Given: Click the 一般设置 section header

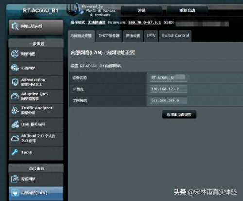Looking at the screenshot, I should pyautogui.click(x=36, y=43).
